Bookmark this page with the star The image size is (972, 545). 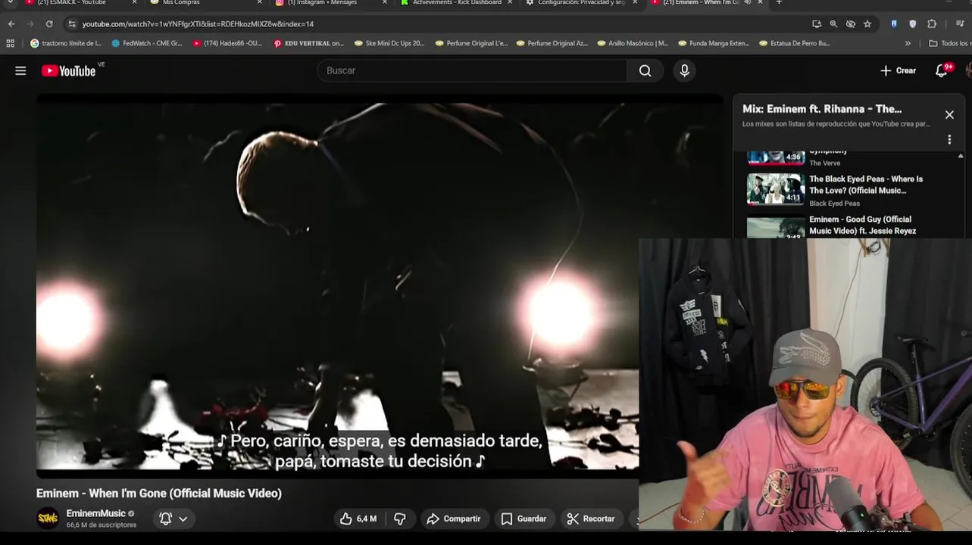(x=867, y=24)
